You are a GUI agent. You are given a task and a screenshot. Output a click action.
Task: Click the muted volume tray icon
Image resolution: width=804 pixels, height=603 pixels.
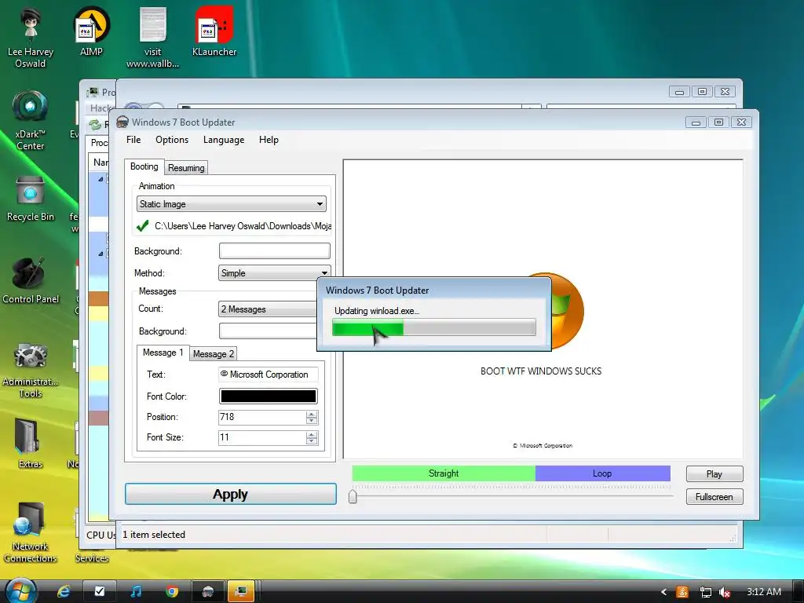click(x=725, y=592)
